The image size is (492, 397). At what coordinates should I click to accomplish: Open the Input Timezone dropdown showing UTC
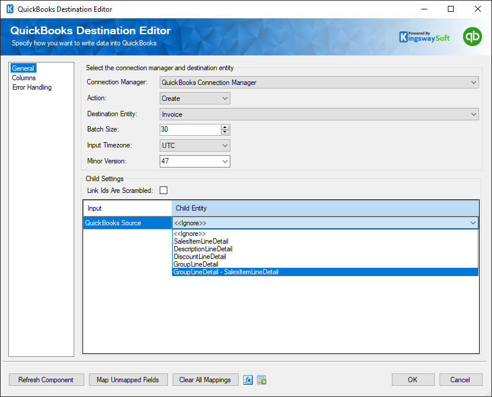coord(195,146)
